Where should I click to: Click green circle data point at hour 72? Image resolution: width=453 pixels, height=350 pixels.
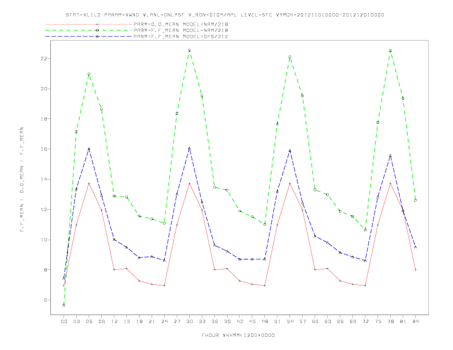point(365,230)
